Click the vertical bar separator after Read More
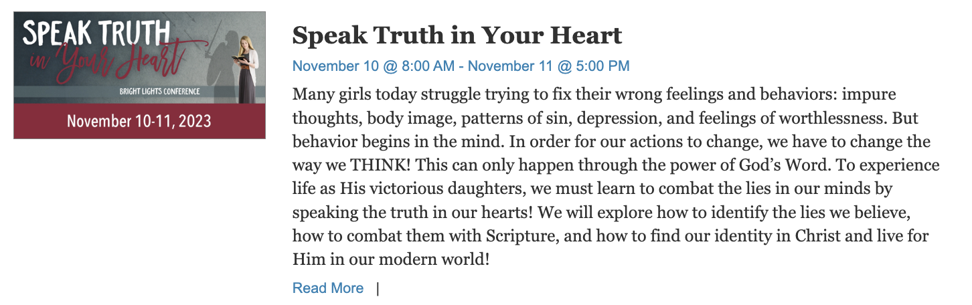This screenshot has width=972, height=305. (x=378, y=288)
